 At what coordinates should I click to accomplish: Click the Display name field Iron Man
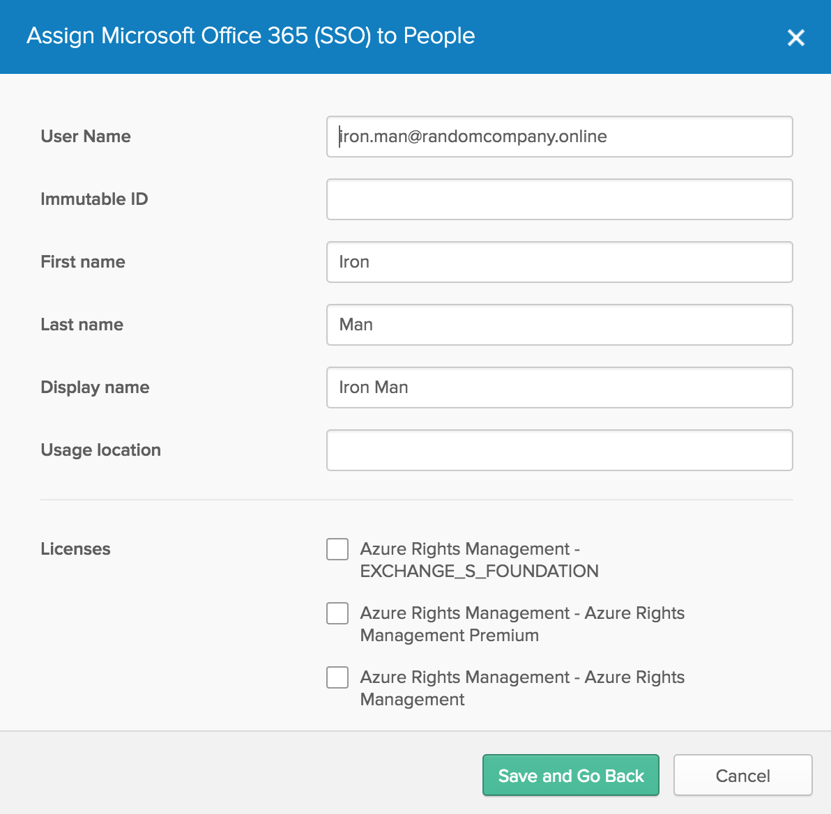(560, 387)
